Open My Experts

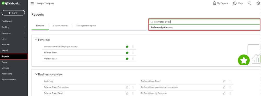pos(221,3)
